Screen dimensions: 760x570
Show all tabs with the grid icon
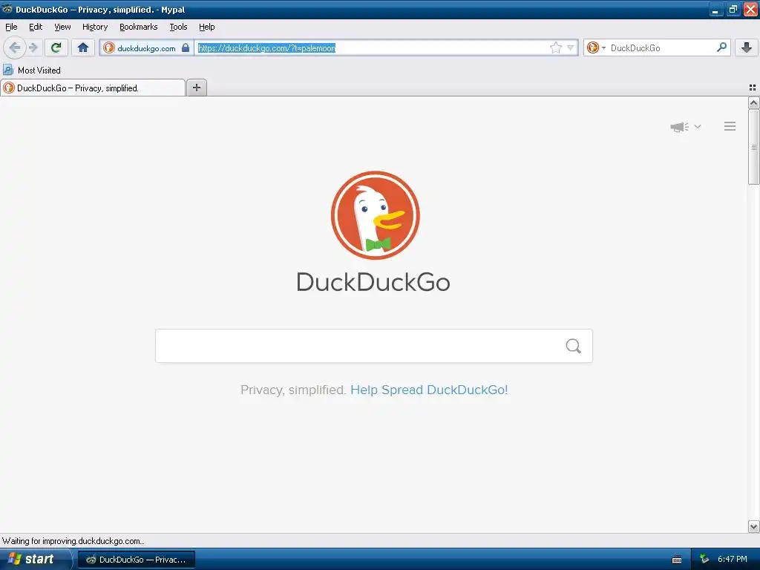[x=753, y=88]
